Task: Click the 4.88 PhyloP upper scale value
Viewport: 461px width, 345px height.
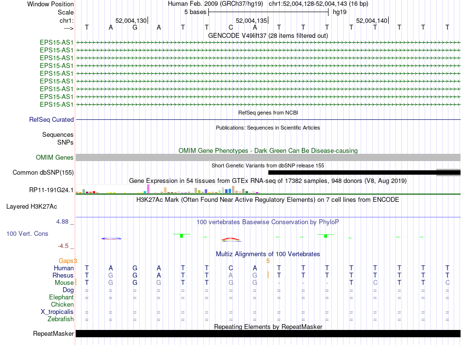Action: 62,222
